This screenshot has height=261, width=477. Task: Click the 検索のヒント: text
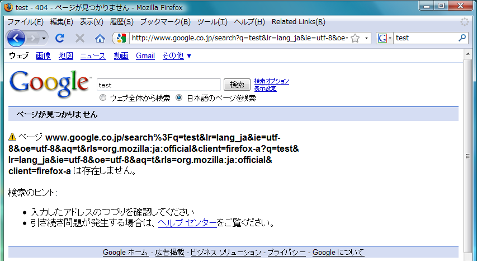point(32,193)
